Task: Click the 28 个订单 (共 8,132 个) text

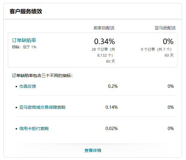Action: click(103, 52)
